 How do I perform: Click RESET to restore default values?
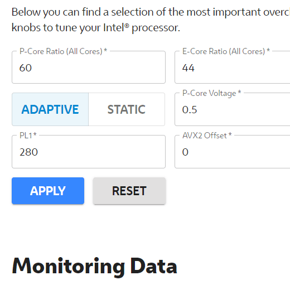[x=129, y=191]
